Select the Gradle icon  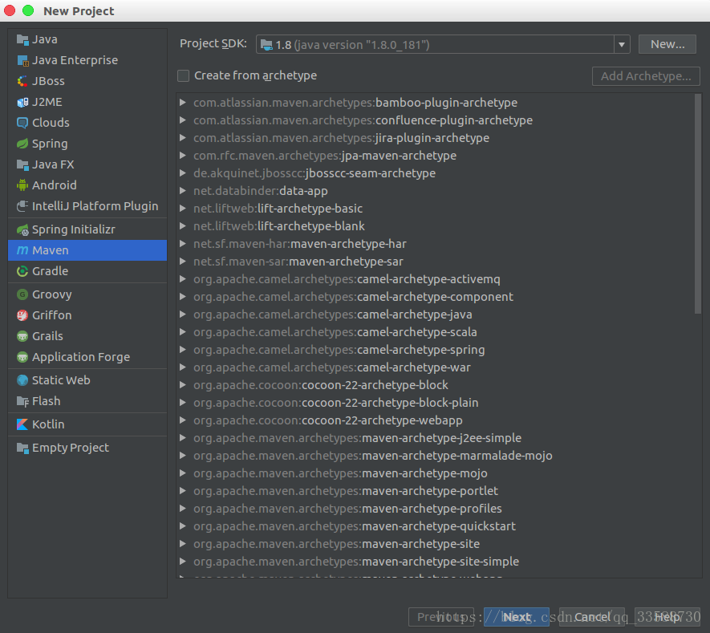click(22, 271)
